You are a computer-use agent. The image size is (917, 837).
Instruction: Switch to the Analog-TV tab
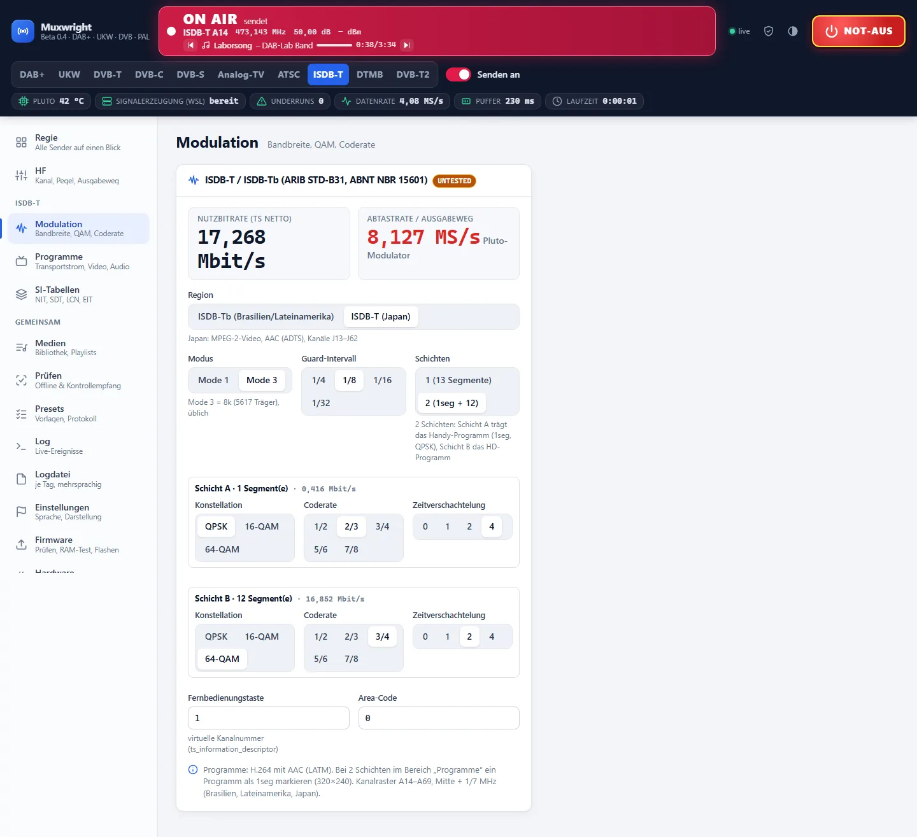tap(241, 74)
